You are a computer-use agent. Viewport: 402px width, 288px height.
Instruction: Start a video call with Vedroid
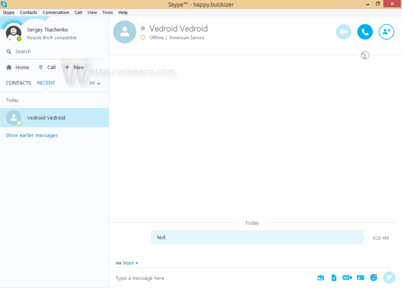[x=344, y=31]
